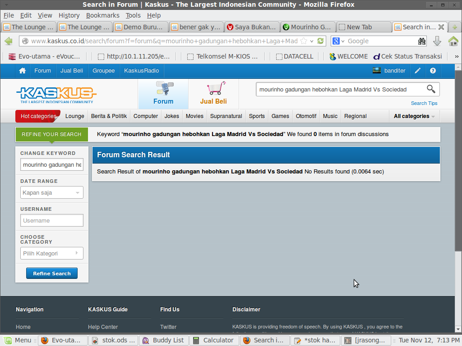Click the Forum speech bubble icon
The height and width of the screenshot is (346, 462).
[x=165, y=88]
